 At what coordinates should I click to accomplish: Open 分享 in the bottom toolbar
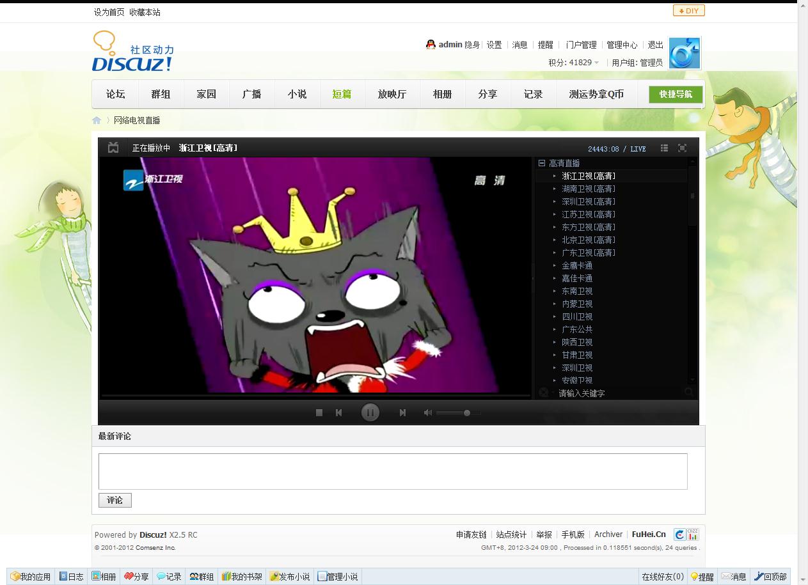coord(136,576)
